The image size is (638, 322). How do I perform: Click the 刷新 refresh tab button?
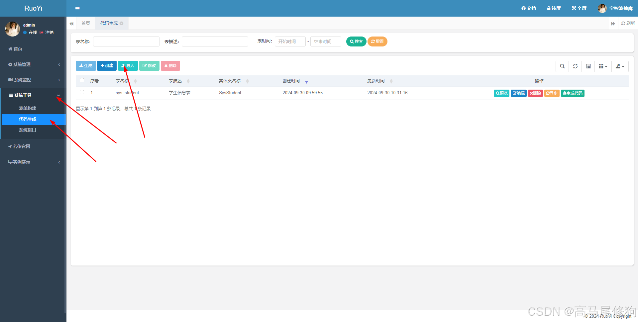click(x=628, y=23)
